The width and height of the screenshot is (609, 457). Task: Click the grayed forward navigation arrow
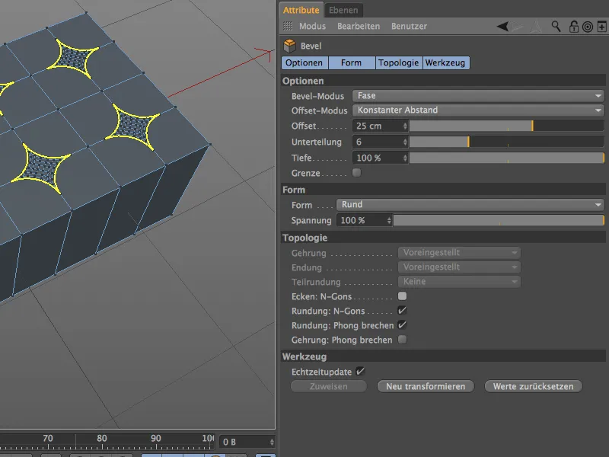tap(516, 26)
